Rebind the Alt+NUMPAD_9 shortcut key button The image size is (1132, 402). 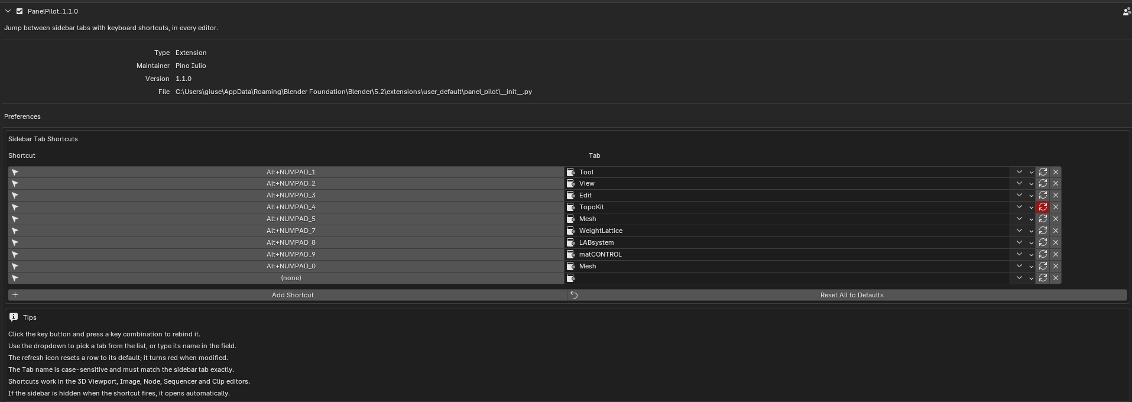click(286, 254)
